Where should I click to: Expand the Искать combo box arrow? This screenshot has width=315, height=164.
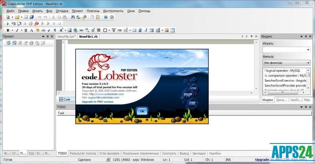click(308, 50)
